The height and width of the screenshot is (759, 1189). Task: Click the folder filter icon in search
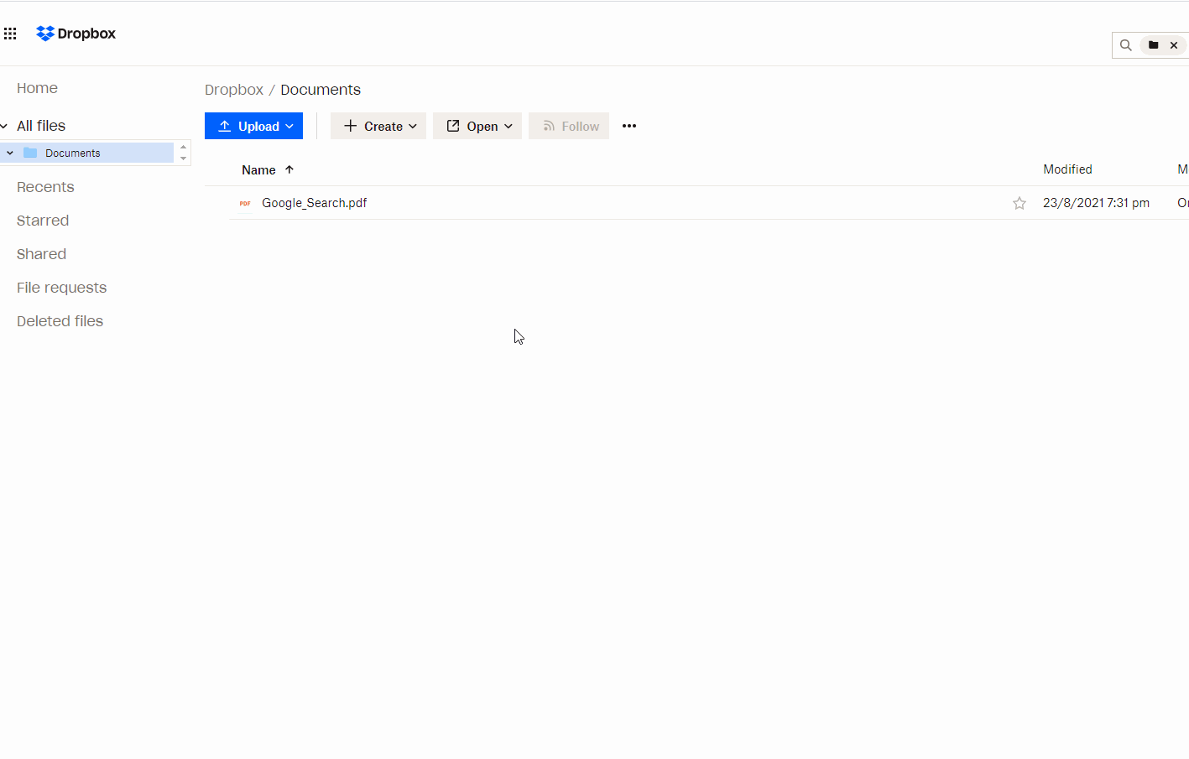pos(1154,45)
